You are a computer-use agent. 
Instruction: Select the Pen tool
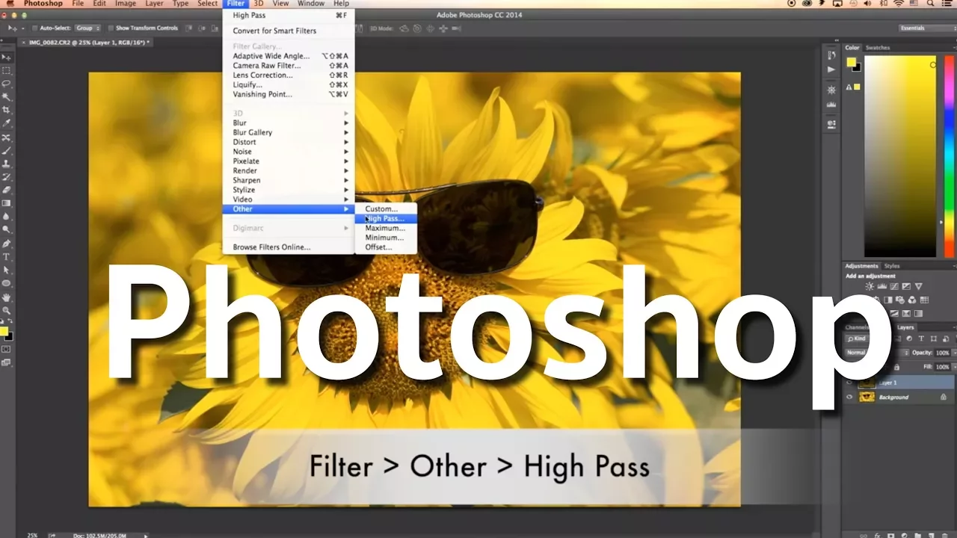[7, 244]
